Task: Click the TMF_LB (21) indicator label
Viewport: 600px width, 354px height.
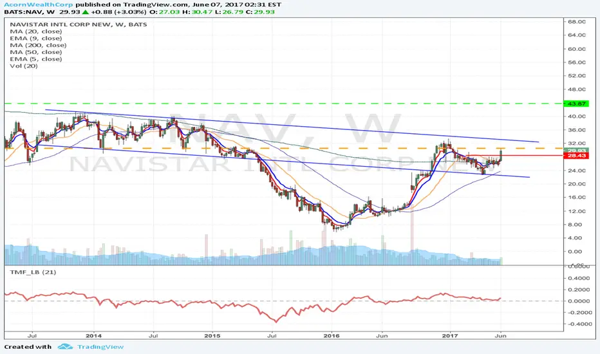Action: [33, 272]
